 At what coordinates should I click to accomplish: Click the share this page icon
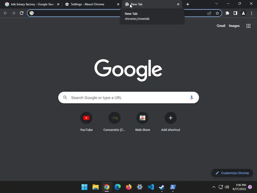click(x=209, y=13)
